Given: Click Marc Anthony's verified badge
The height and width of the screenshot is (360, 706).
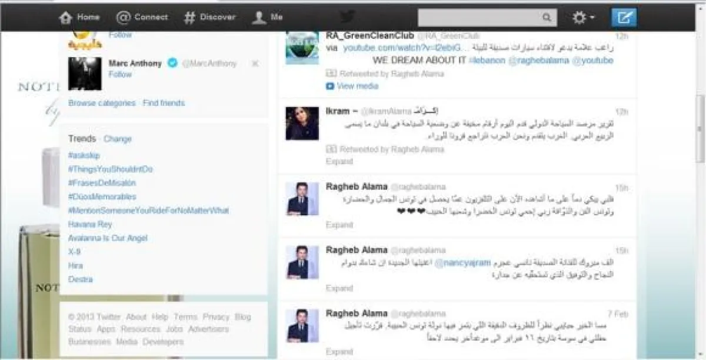Looking at the screenshot, I should pyautogui.click(x=172, y=63).
